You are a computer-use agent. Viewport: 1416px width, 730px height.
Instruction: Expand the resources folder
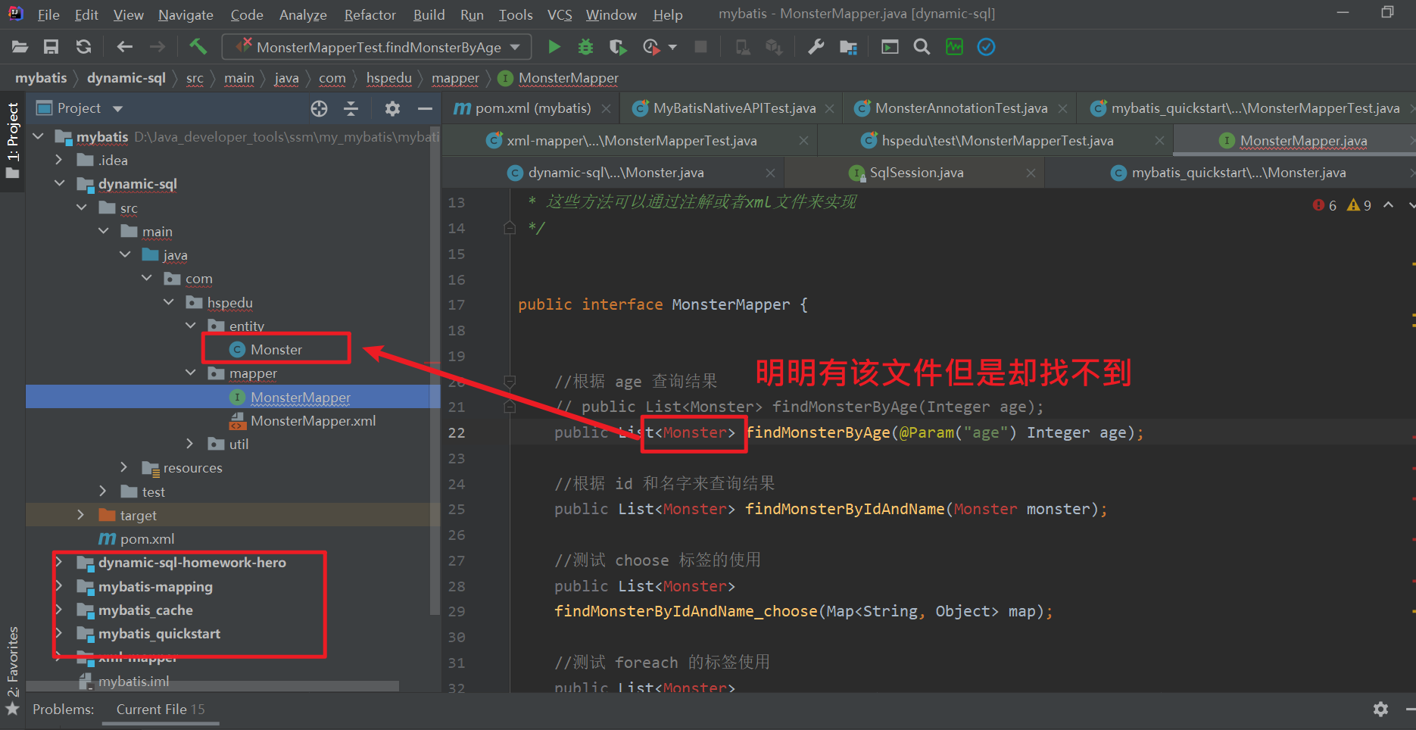125,467
